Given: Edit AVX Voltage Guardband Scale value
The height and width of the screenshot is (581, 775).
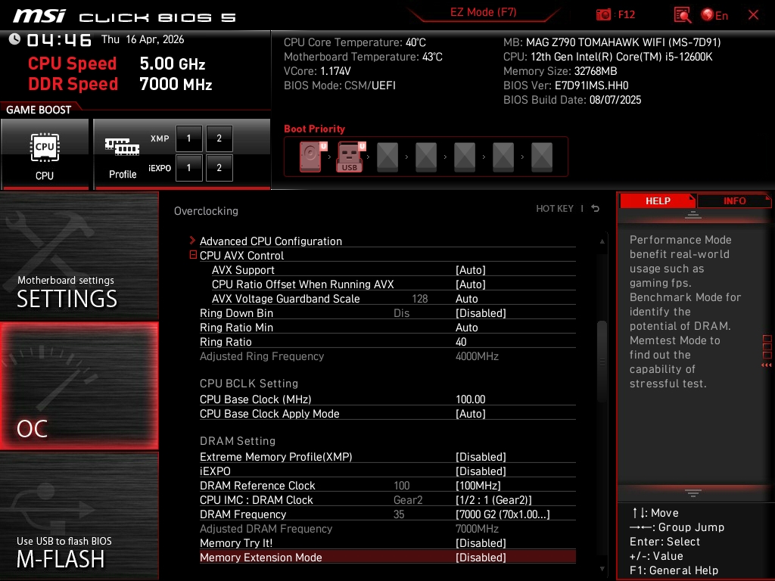Looking at the screenshot, I should click(x=466, y=298).
